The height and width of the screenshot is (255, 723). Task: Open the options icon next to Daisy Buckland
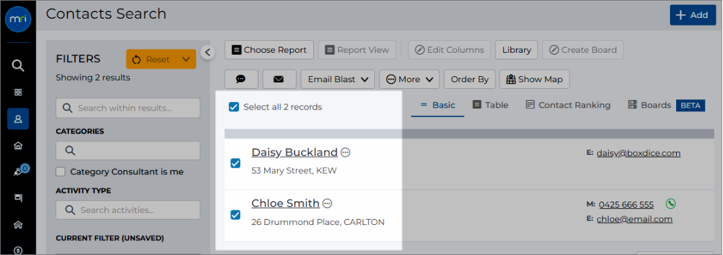pos(345,153)
